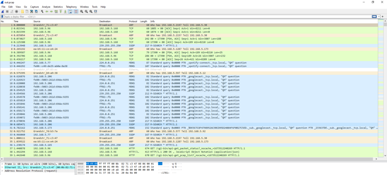The height and width of the screenshot is (175, 387).
Task: Click the horizontal scrollbar left arrow
Action: coord(2,159)
